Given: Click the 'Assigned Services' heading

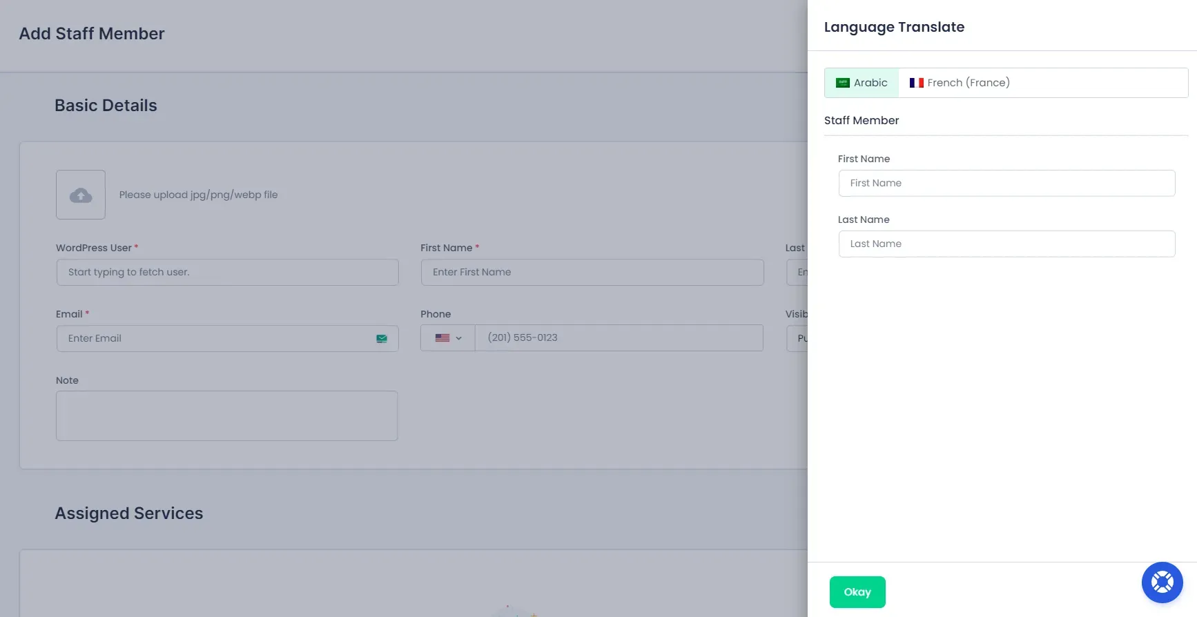Looking at the screenshot, I should coord(129,513).
